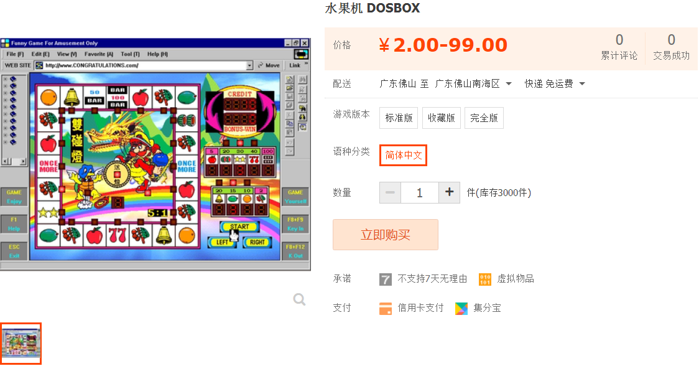Open the 交易成功 transactions count tab

(672, 47)
